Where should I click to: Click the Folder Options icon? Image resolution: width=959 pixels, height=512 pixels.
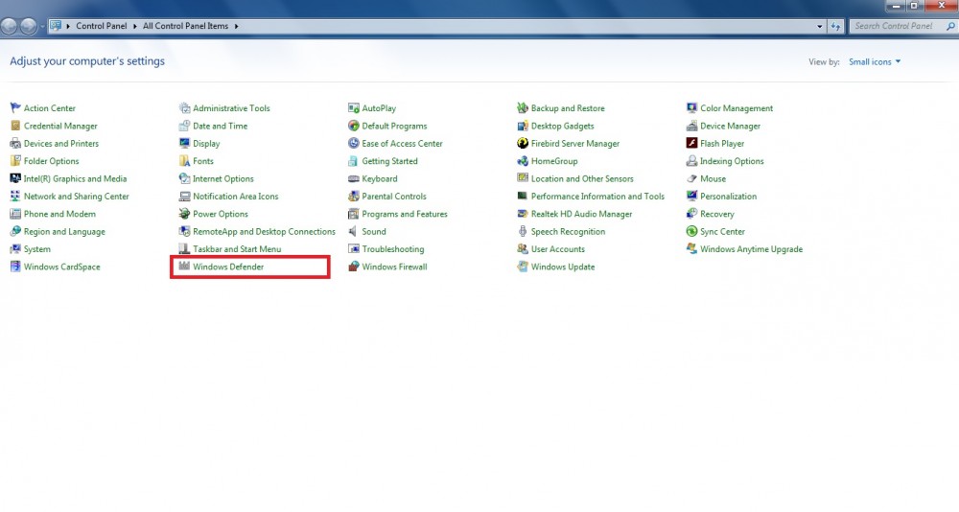[15, 161]
